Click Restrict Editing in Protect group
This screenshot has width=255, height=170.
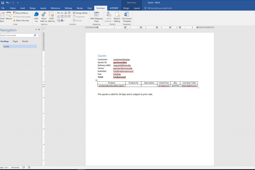click(117, 16)
